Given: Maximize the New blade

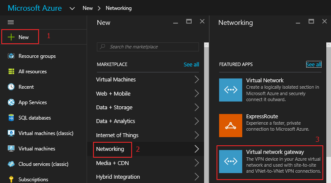Looking at the screenshot, I should click(x=189, y=21).
